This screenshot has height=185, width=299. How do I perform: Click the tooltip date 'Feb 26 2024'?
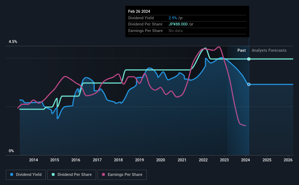pyautogui.click(x=139, y=11)
